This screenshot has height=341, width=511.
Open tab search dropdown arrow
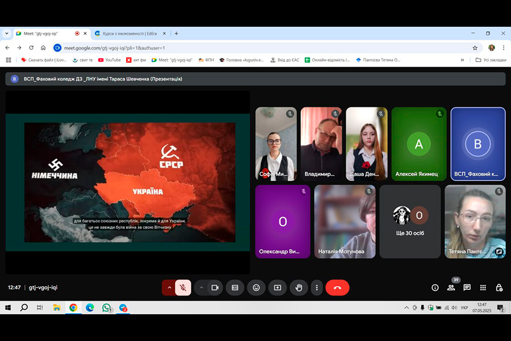(6, 34)
